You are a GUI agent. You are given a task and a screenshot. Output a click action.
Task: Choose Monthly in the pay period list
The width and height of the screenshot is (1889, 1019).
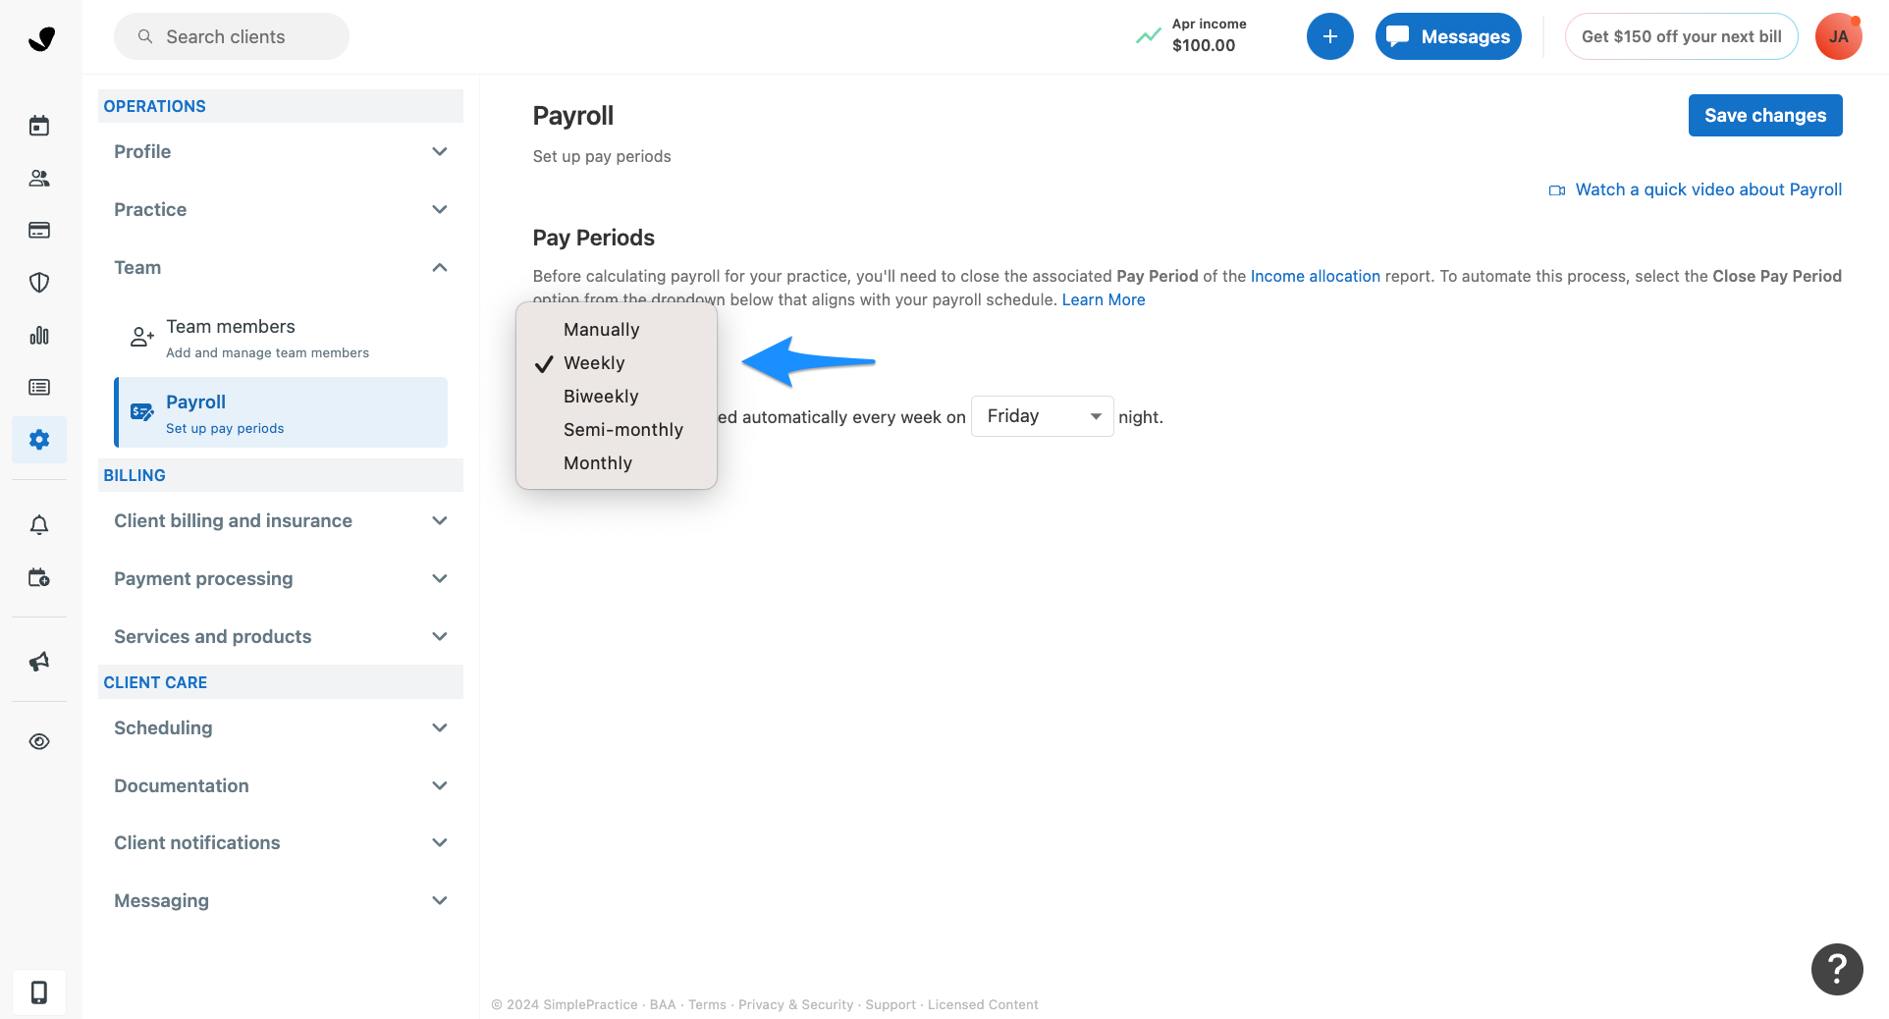[597, 462]
